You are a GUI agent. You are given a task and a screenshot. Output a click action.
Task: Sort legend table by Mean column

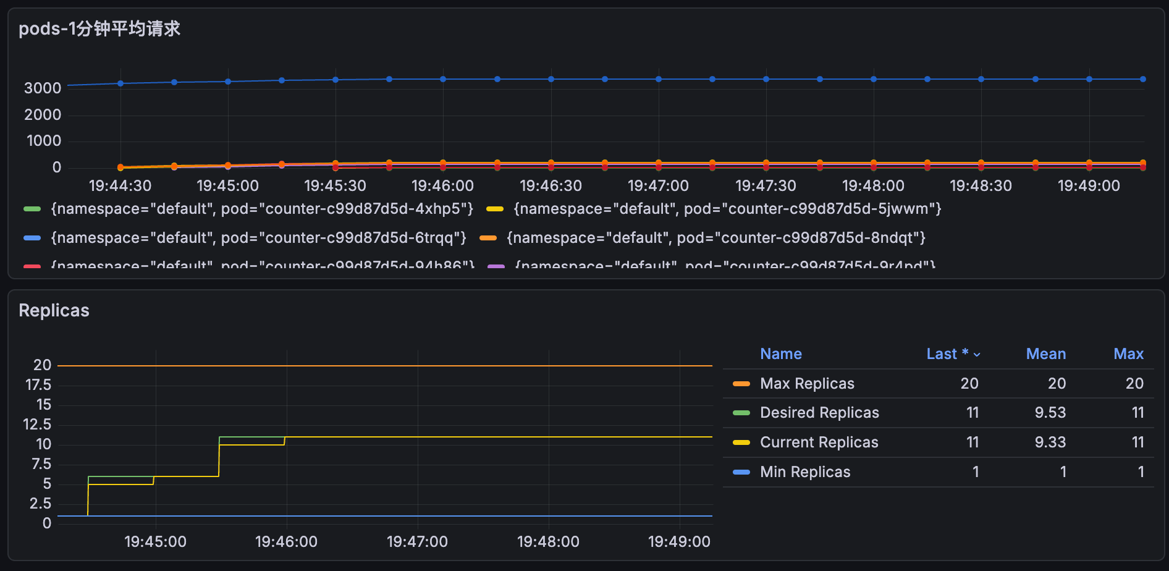(1046, 354)
